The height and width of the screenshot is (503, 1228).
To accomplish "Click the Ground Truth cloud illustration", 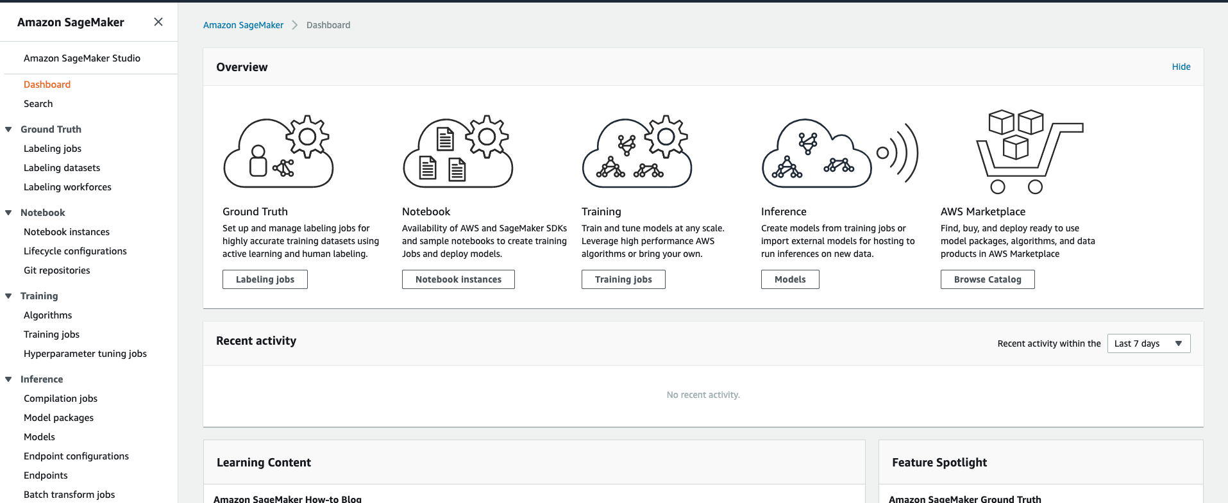I will (x=278, y=152).
